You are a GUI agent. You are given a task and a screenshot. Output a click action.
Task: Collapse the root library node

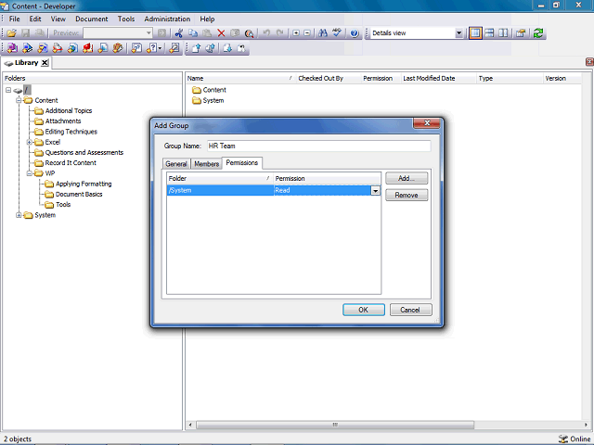[x=8, y=90]
